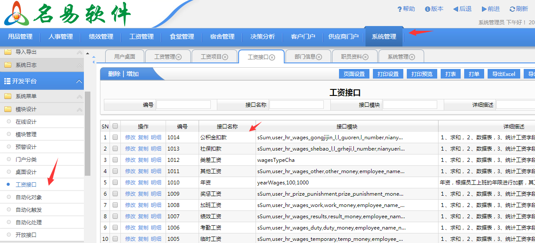Screen dimensions: 535x243
Task: Open the 版本 version info icon
Action: 427,9
